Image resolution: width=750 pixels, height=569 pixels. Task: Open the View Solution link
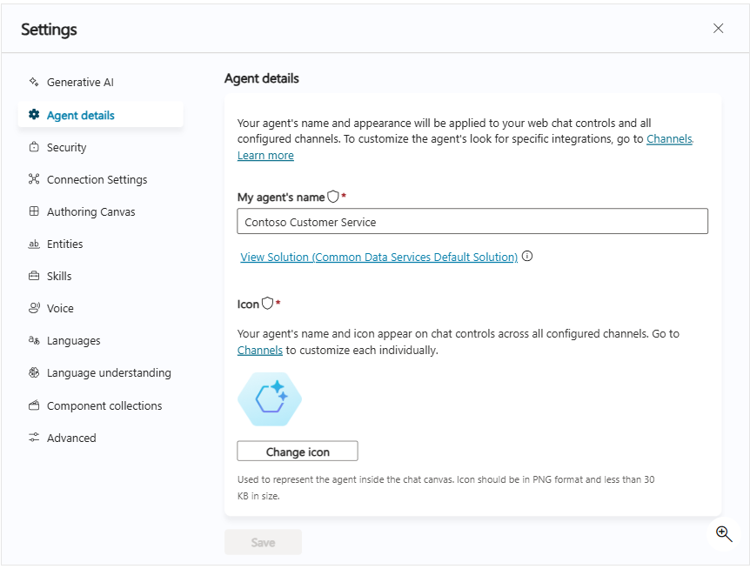pos(378,257)
